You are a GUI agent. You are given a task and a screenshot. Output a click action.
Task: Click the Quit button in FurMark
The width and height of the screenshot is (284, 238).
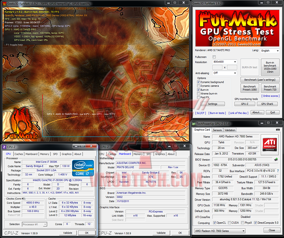[x=273, y=112]
